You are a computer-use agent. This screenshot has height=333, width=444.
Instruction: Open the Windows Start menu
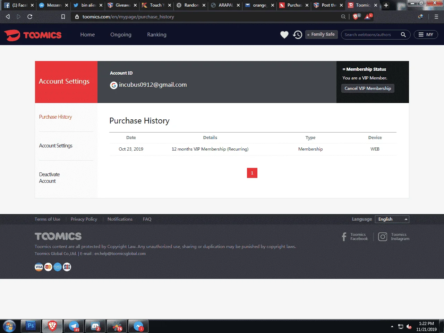pos(9,326)
